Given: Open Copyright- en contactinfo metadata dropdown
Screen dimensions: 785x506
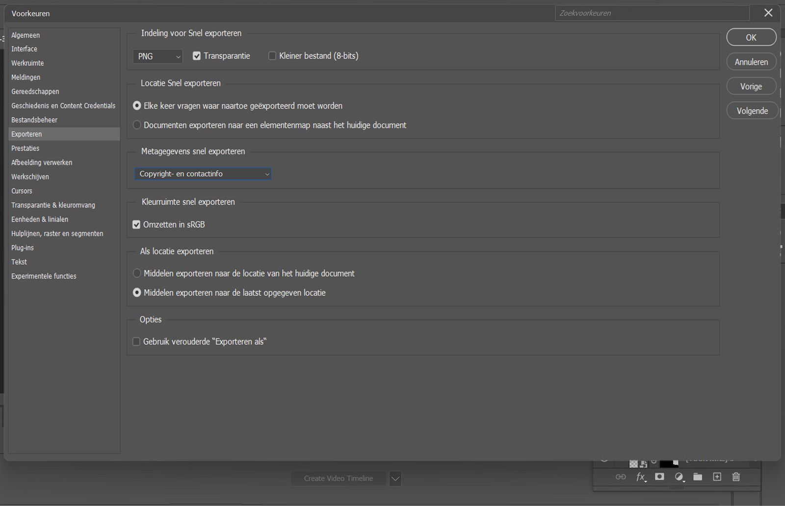Looking at the screenshot, I should [203, 174].
